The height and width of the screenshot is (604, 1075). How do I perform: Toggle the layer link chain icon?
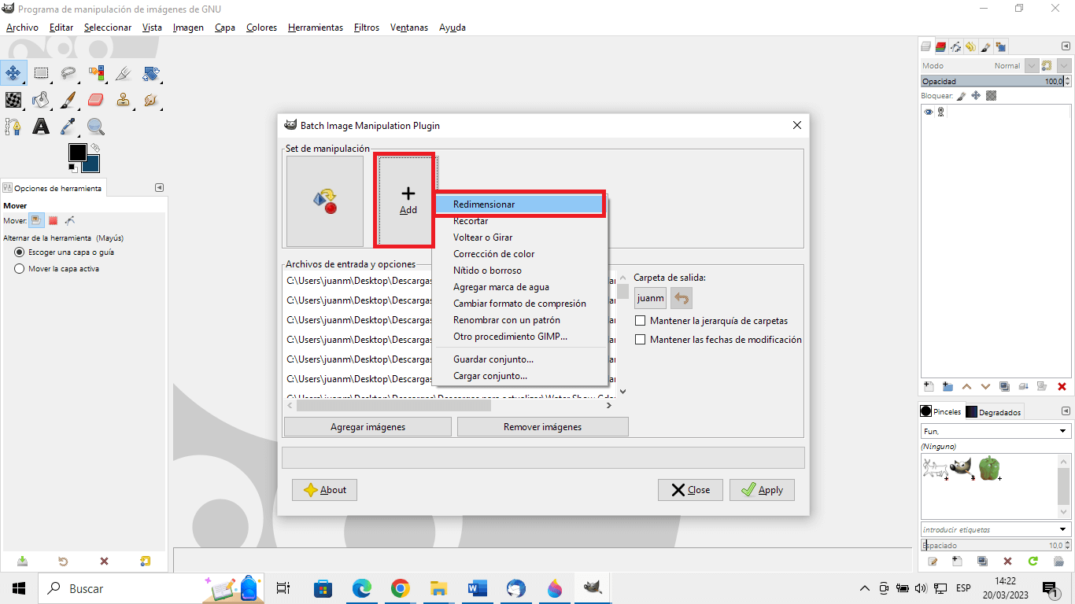(940, 112)
